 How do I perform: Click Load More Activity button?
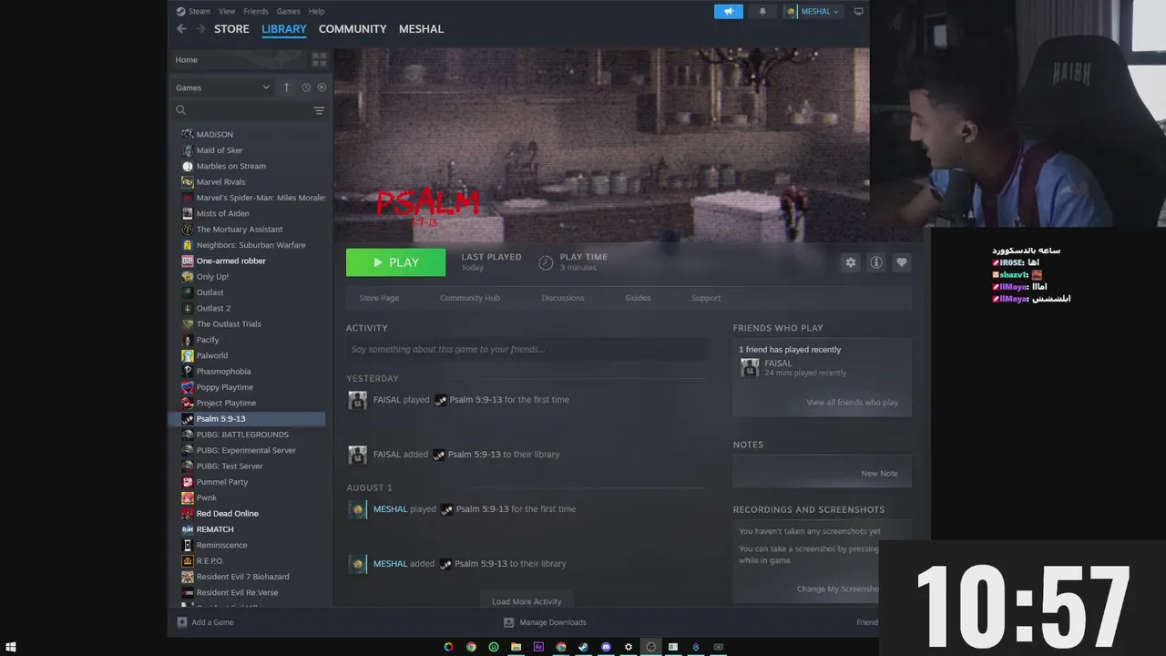(527, 601)
